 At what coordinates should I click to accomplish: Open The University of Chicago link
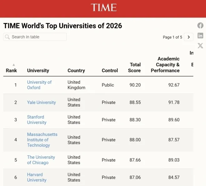(41, 160)
